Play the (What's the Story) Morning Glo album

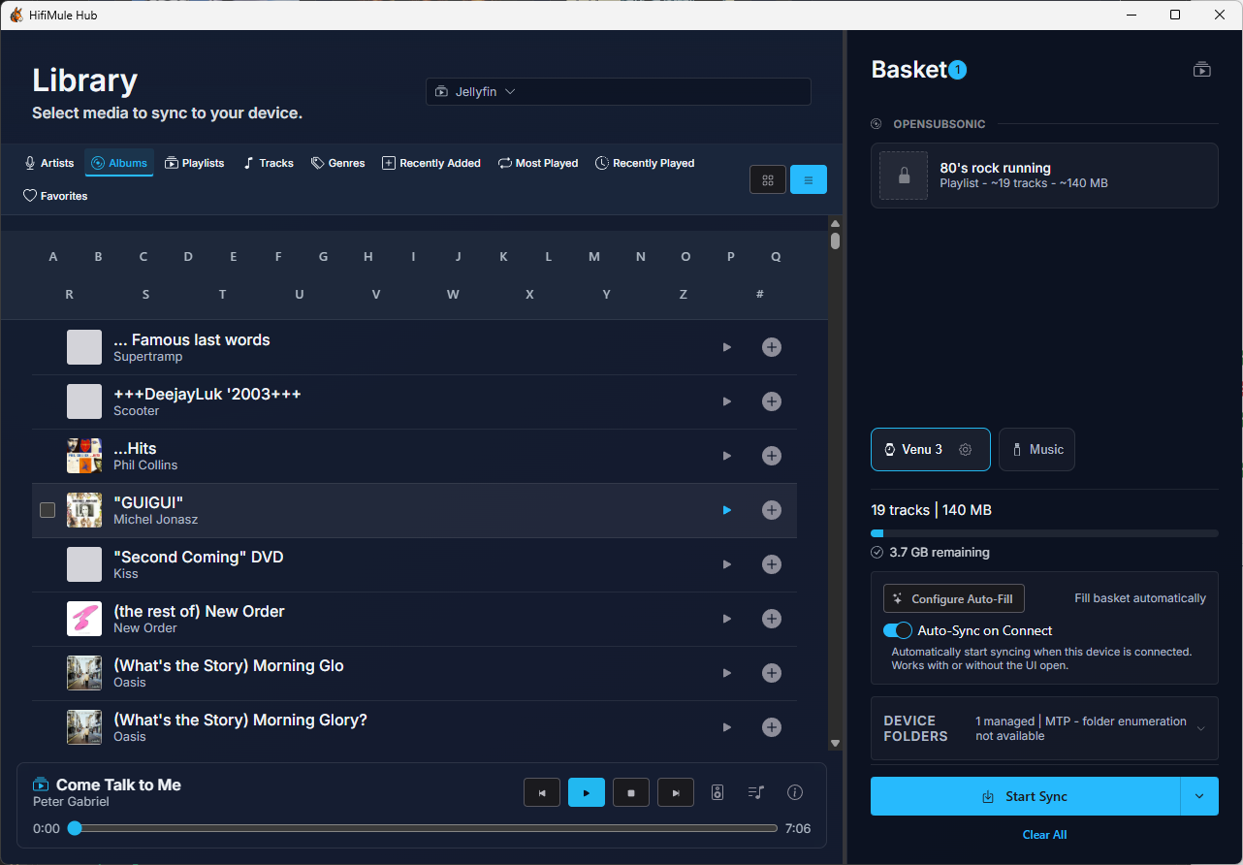click(x=727, y=673)
